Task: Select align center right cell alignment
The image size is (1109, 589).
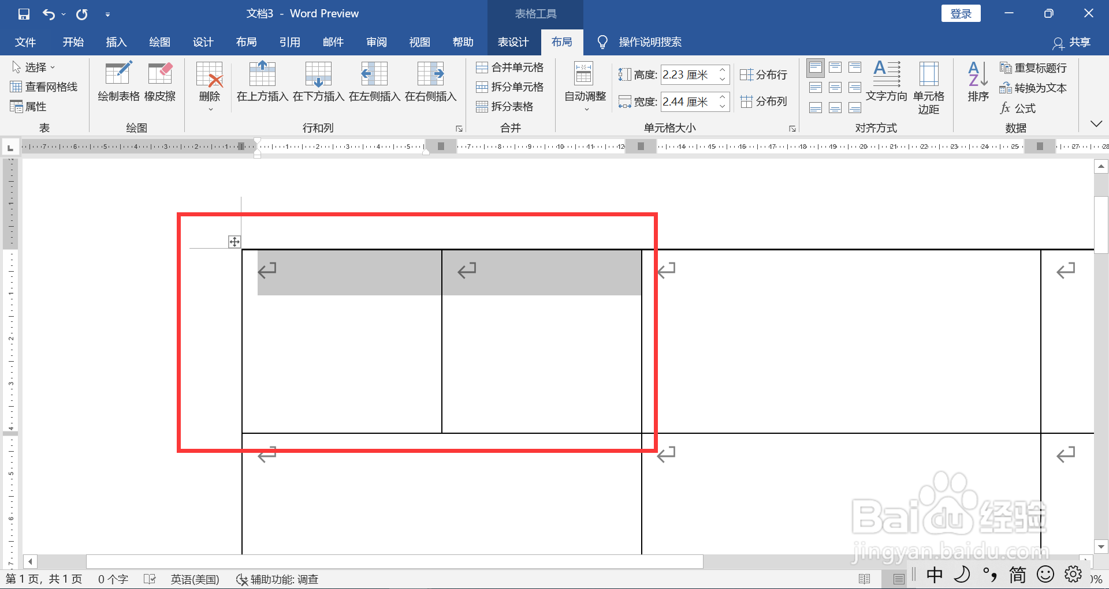Action: 855,88
